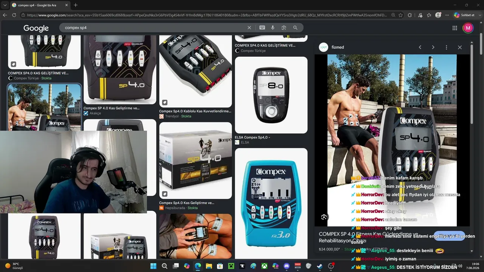Screen dimensions: 484x272
Task: Open the preview panel three-dot menu
Action: point(446,47)
